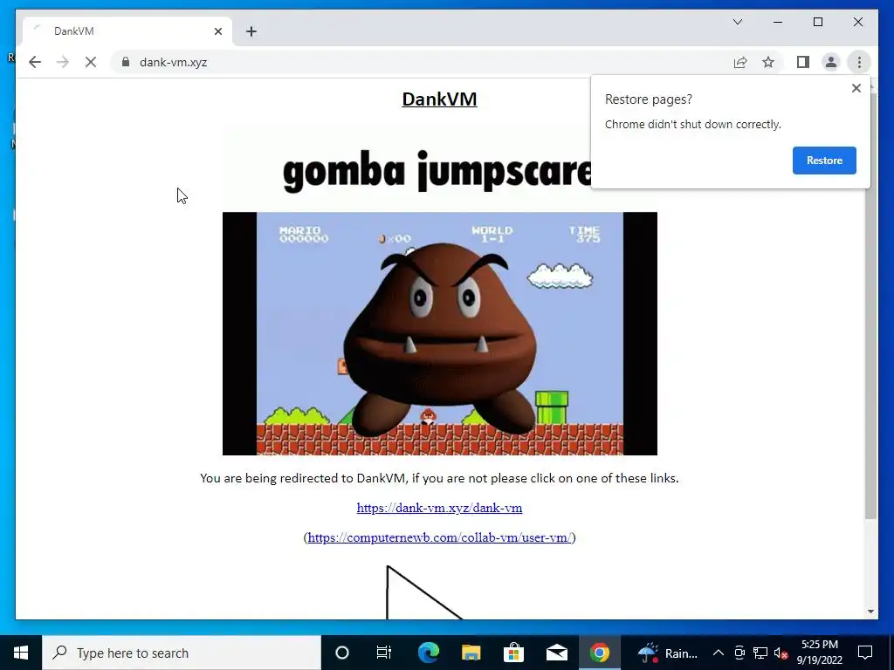Open the Rain weather widget

[x=667, y=653]
